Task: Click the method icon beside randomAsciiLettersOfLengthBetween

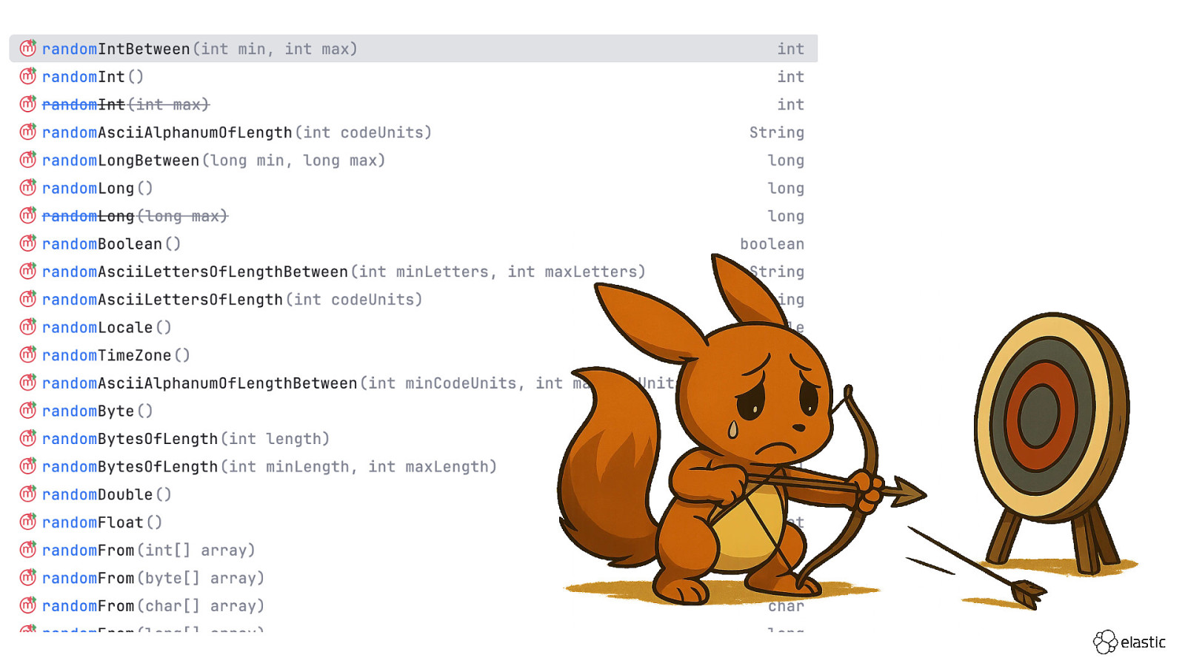Action: click(x=28, y=271)
